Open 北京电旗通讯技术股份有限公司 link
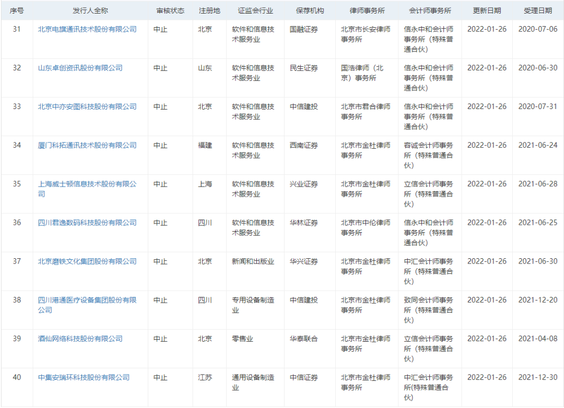The height and width of the screenshot is (408, 564). pyautogui.click(x=87, y=29)
